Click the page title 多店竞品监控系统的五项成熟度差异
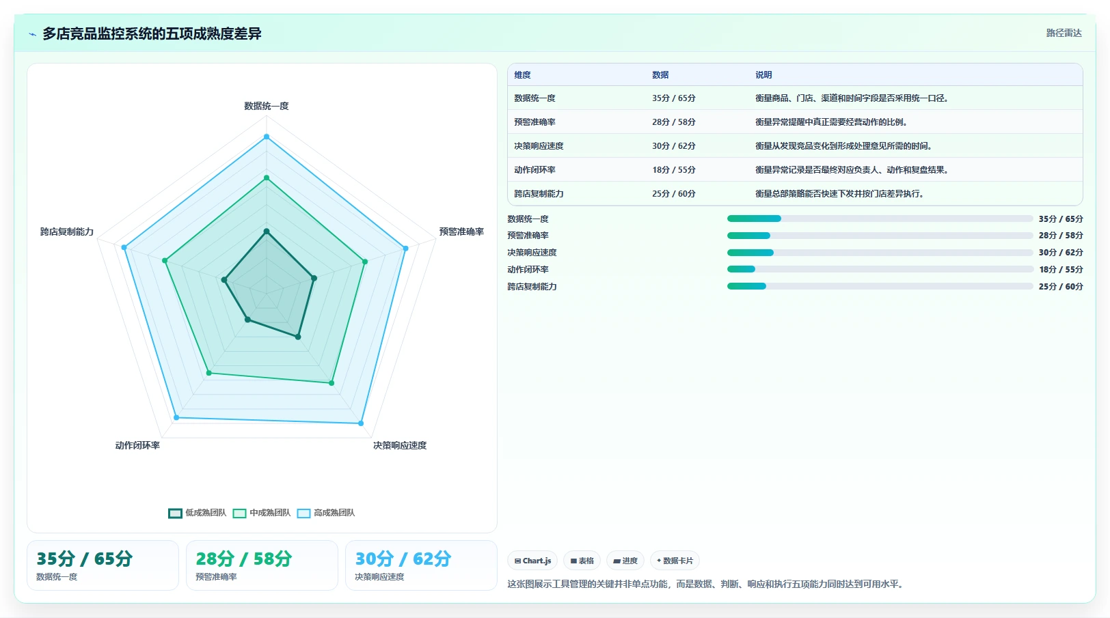This screenshot has width=1110, height=618. [152, 33]
